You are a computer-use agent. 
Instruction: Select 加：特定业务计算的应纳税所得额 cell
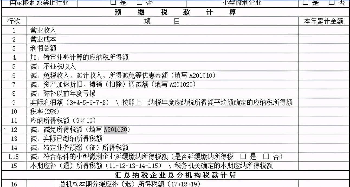coord(162,57)
